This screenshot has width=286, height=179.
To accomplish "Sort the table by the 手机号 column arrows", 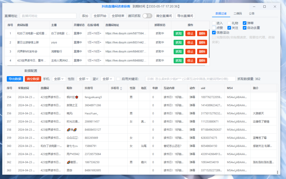I will 121,88.
